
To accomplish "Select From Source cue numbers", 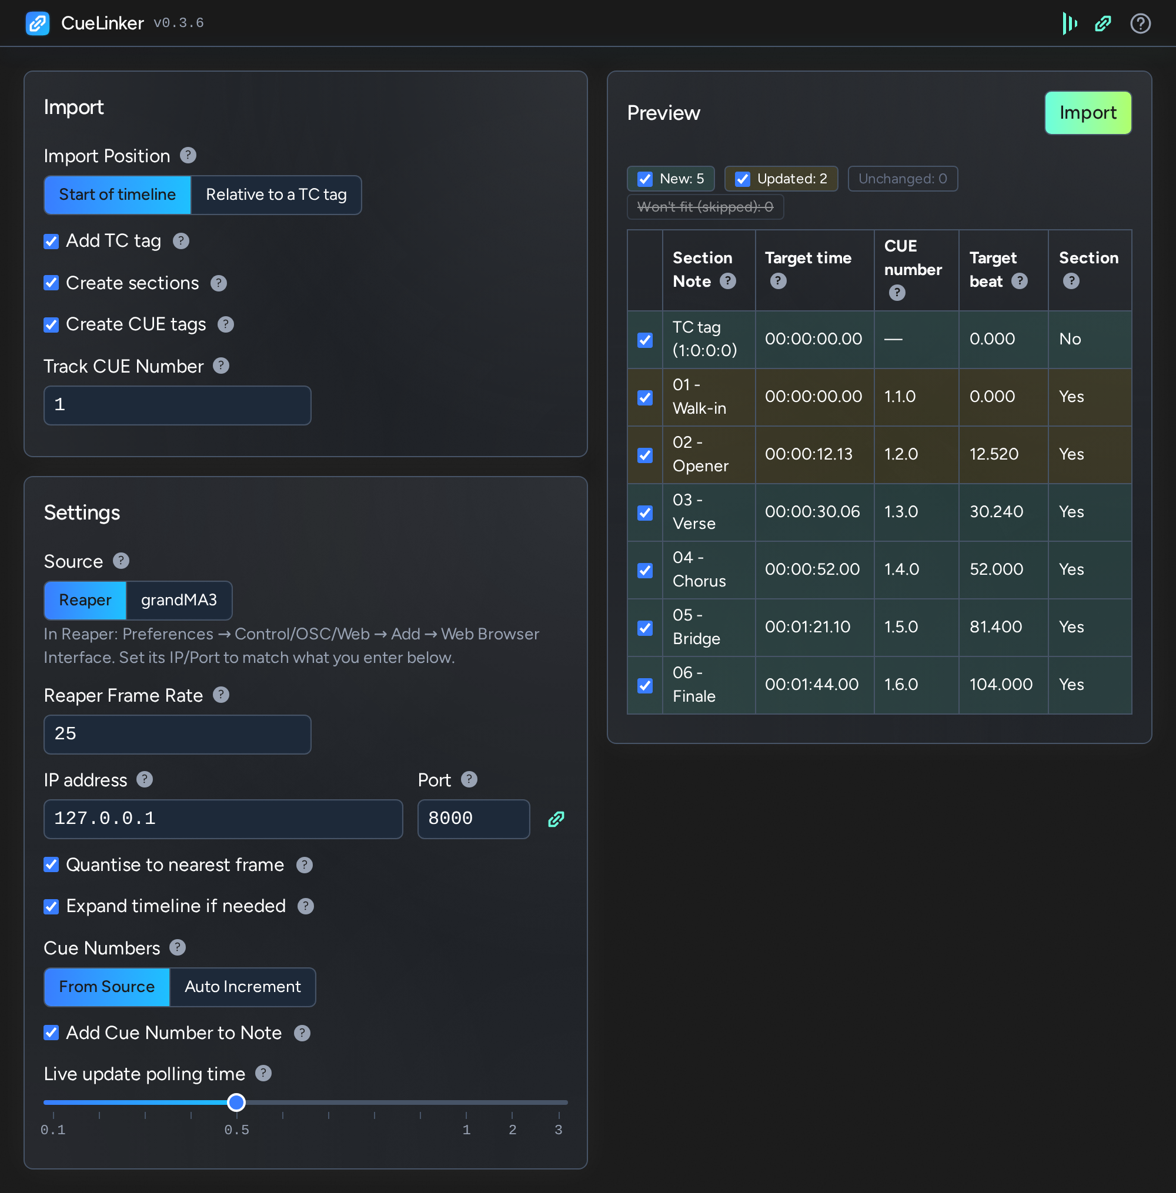I will (x=107, y=987).
